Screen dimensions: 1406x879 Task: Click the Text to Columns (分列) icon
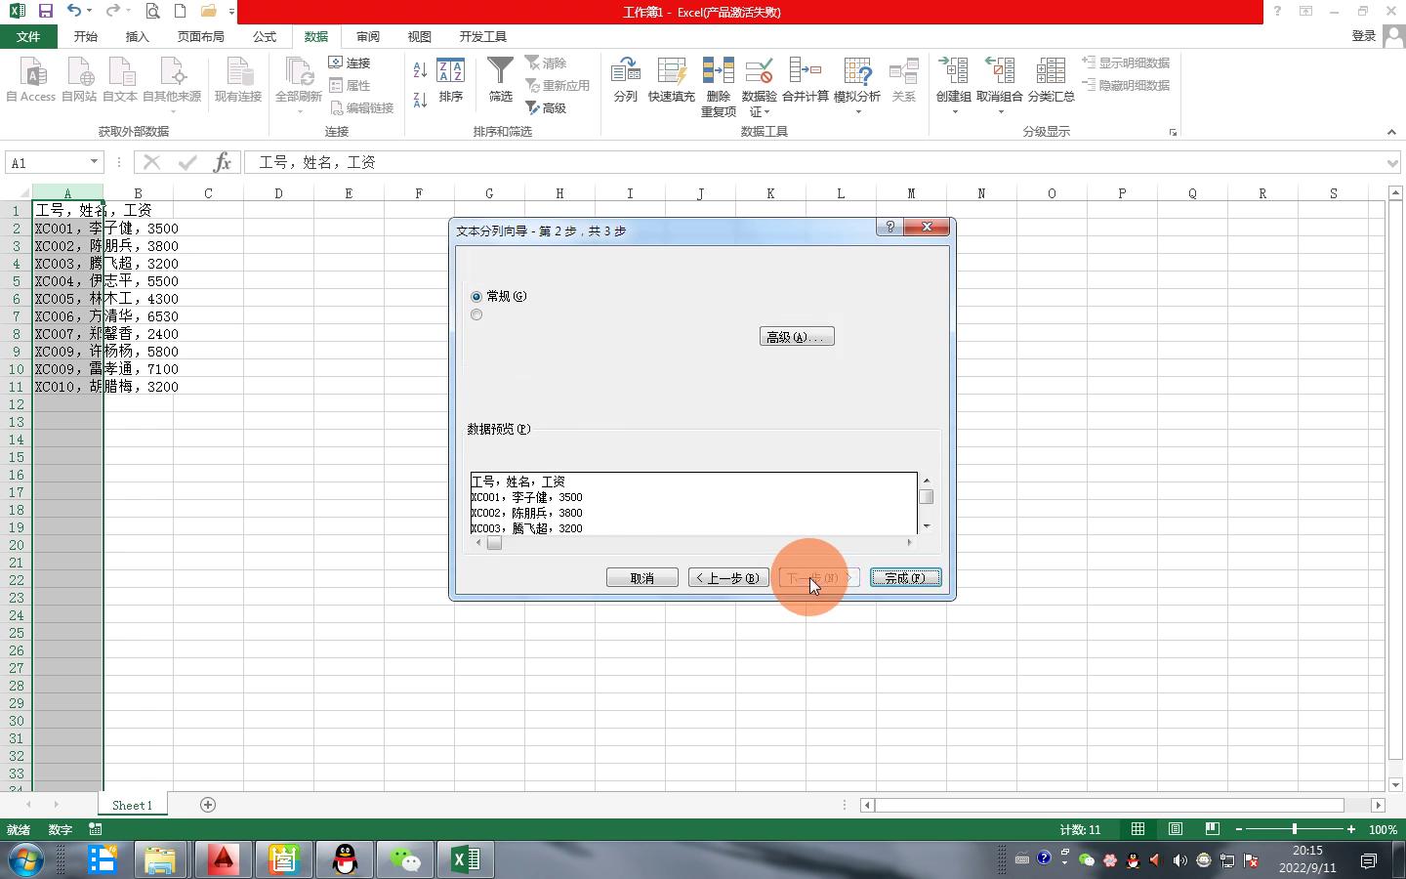coord(625,72)
